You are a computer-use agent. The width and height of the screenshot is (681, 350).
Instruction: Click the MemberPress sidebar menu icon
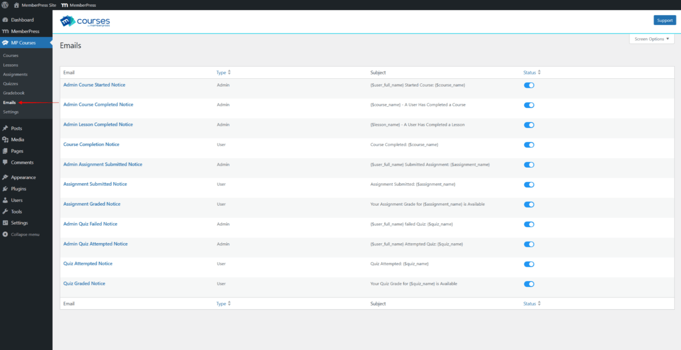pos(5,31)
